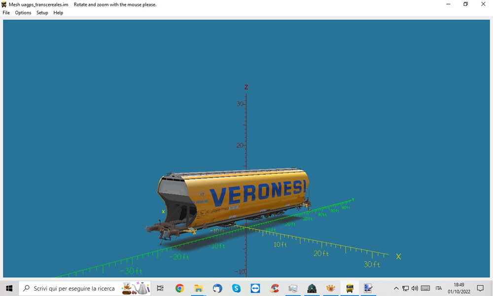Open Thunderbird mail from the taskbar

(217, 288)
